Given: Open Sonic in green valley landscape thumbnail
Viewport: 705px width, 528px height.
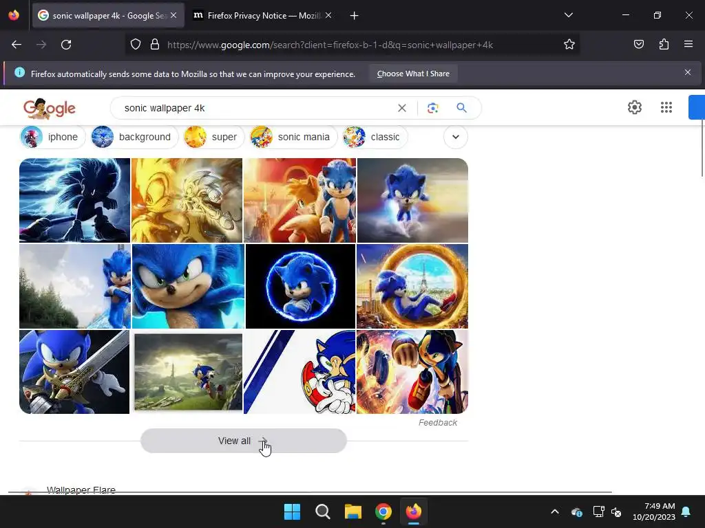Looking at the screenshot, I should pos(188,372).
